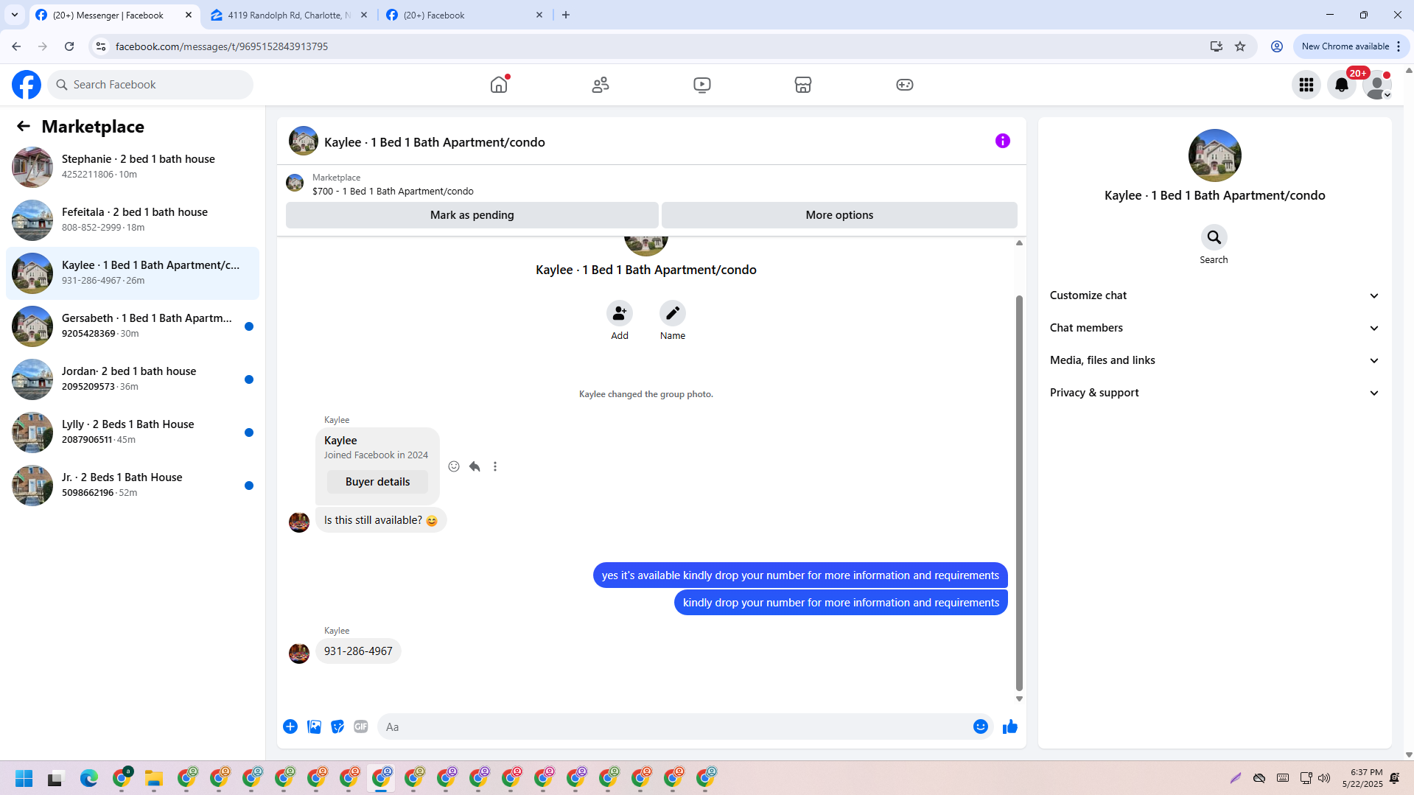Click the Add people icon

620,313
